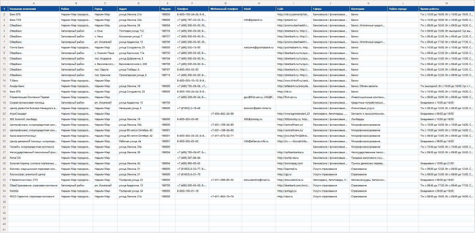The image size is (475, 237).
Task: Select row 41 via its row number
Action: point(4,230)
